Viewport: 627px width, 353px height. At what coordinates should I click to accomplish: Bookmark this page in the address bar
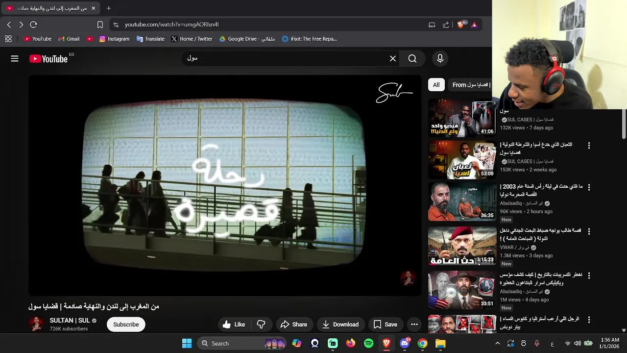tap(100, 25)
